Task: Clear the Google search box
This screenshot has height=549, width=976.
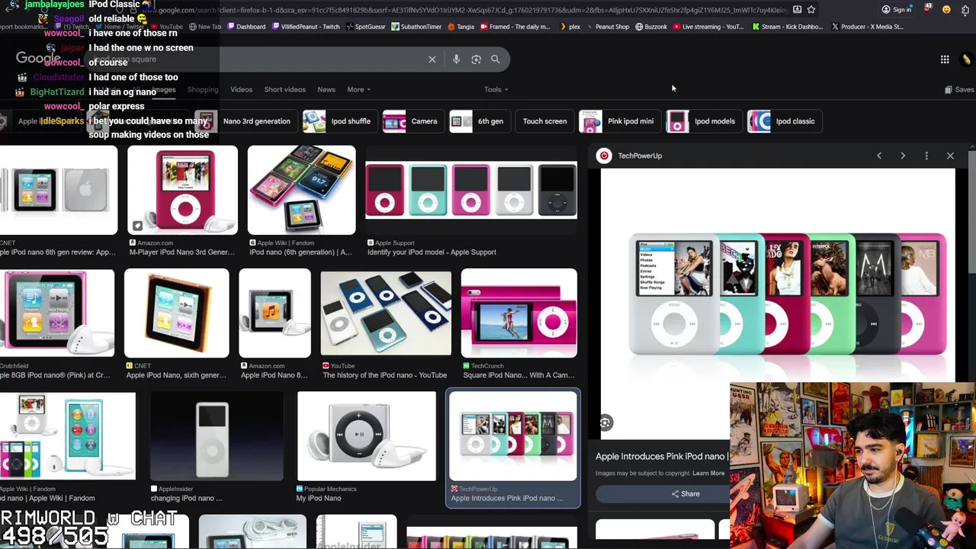Action: coord(432,59)
